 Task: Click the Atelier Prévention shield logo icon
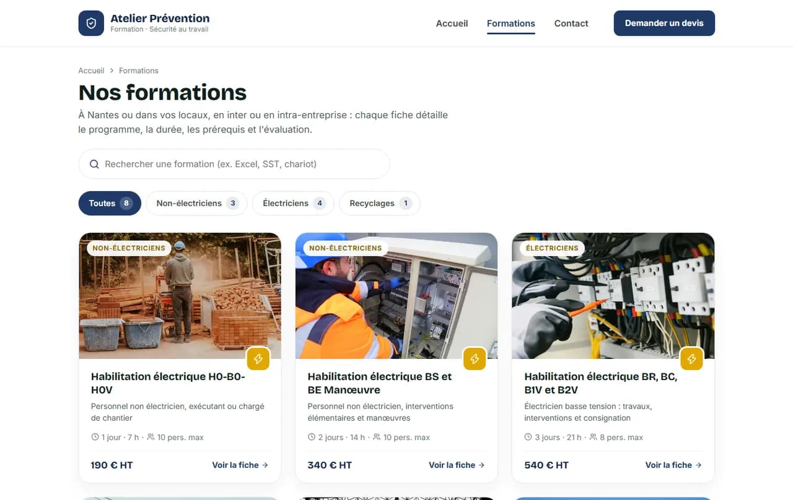(x=91, y=24)
